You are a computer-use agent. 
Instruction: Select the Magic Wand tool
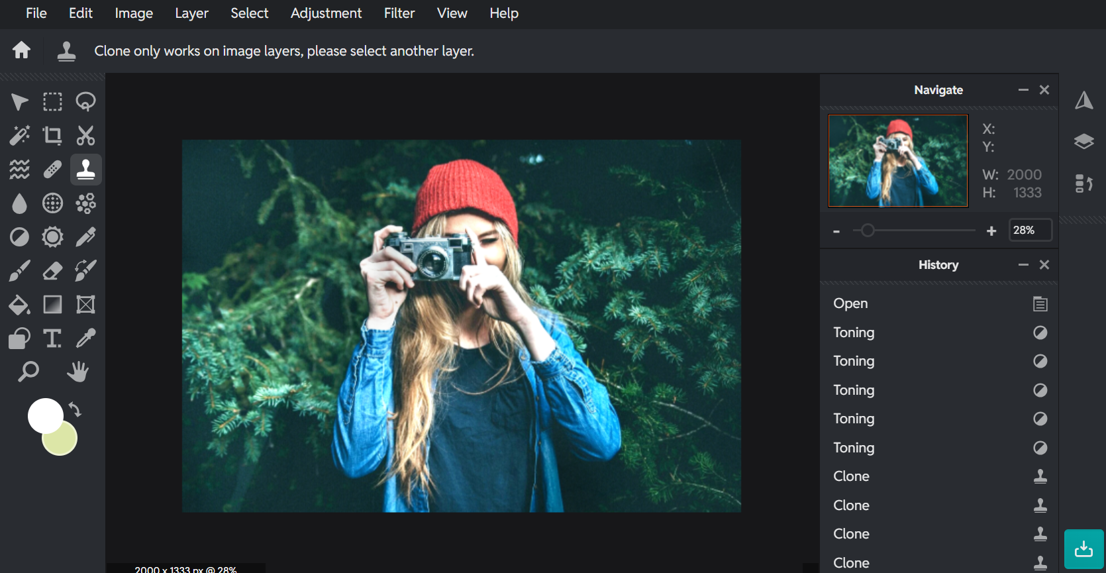click(19, 136)
